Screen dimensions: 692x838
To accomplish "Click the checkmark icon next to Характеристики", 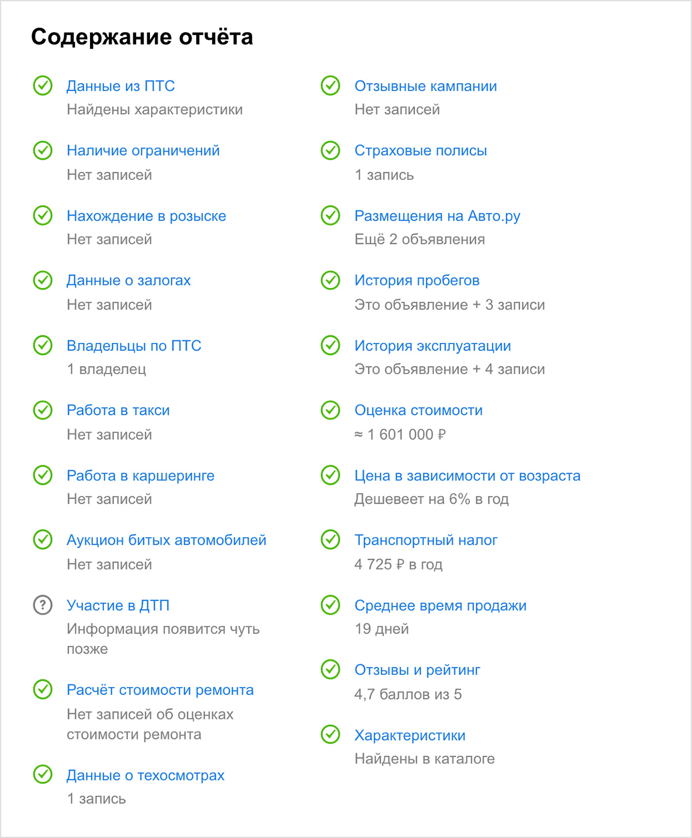I will tap(330, 734).
